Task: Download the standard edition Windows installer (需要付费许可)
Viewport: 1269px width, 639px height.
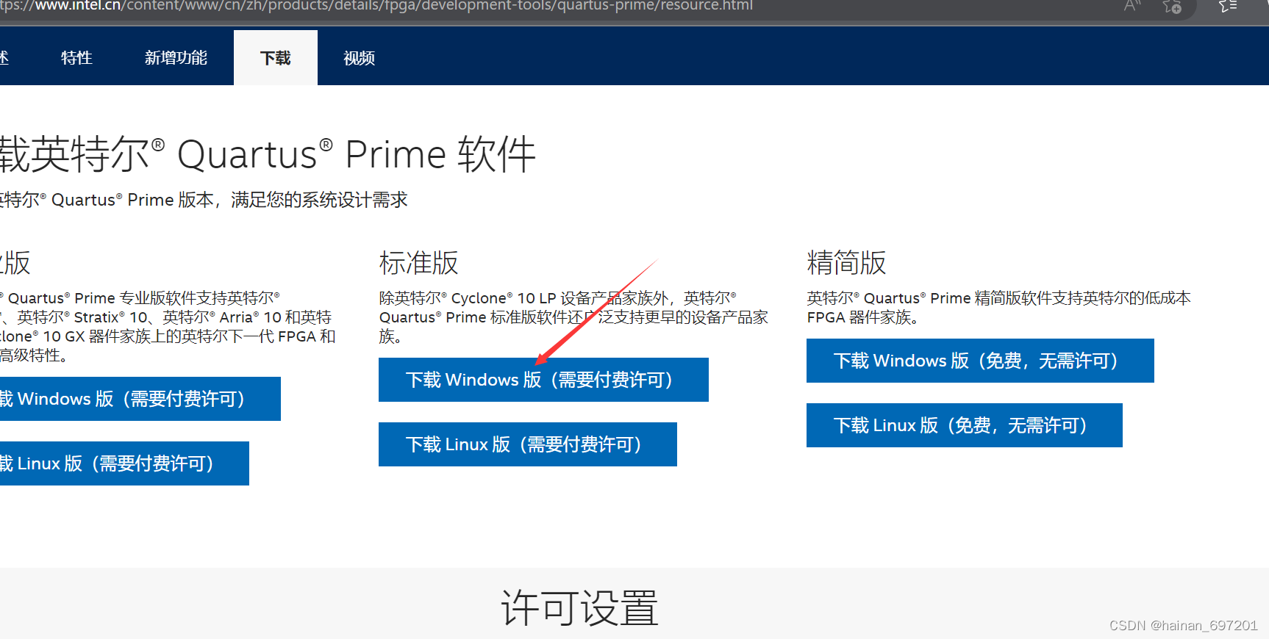Action: [x=543, y=380]
